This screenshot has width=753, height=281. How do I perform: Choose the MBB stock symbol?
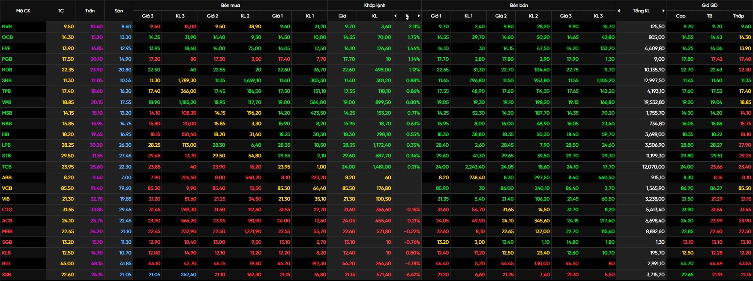tap(7, 231)
